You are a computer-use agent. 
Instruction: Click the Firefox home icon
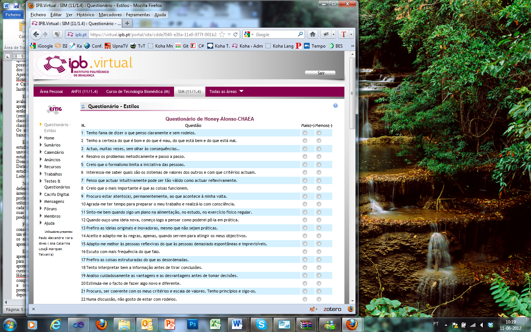313,34
